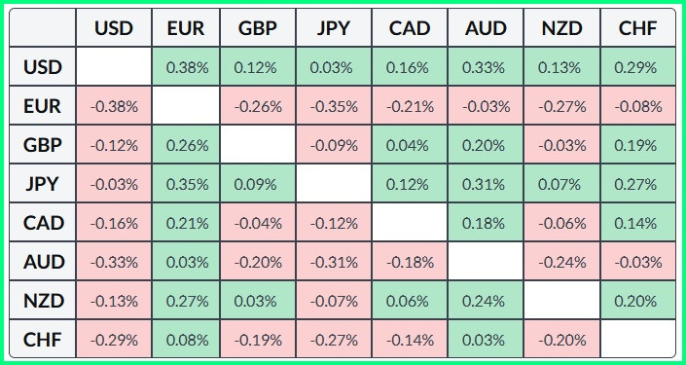The width and height of the screenshot is (686, 365).
Task: Select the JPY row header
Action: (x=43, y=184)
